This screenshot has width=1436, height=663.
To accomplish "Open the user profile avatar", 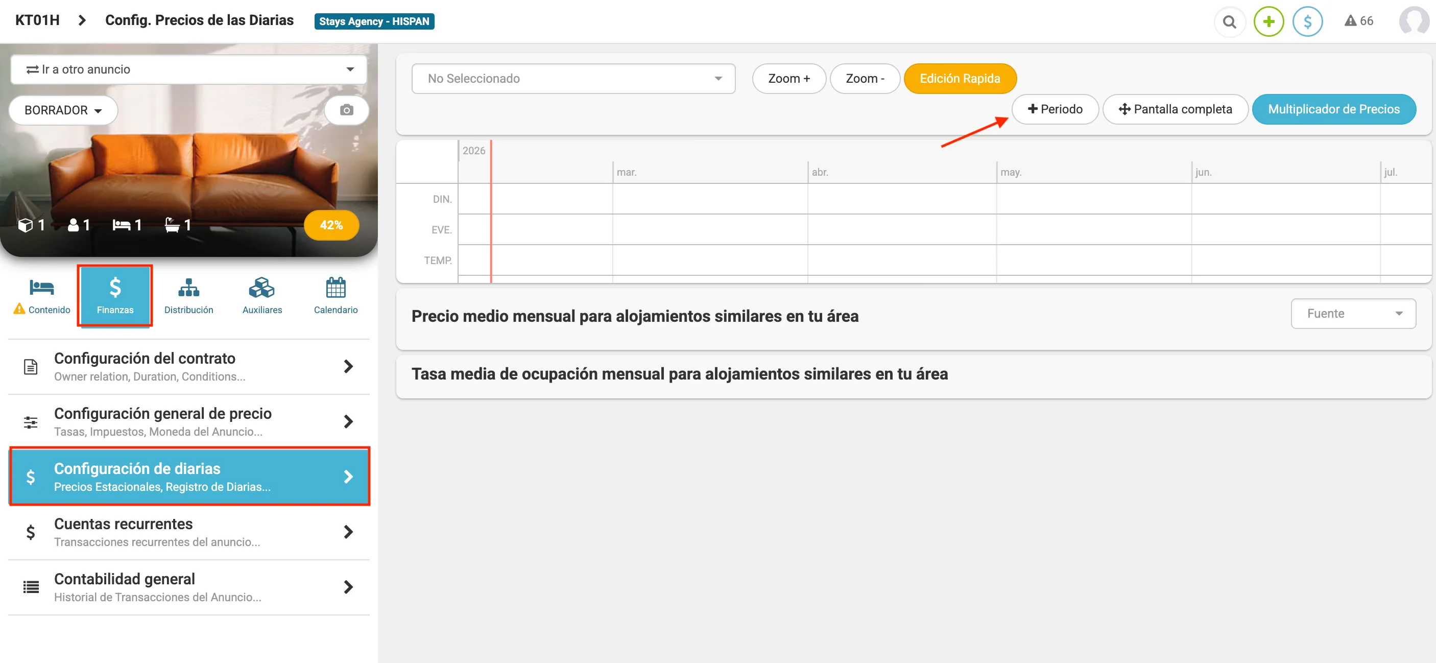I will (x=1414, y=21).
